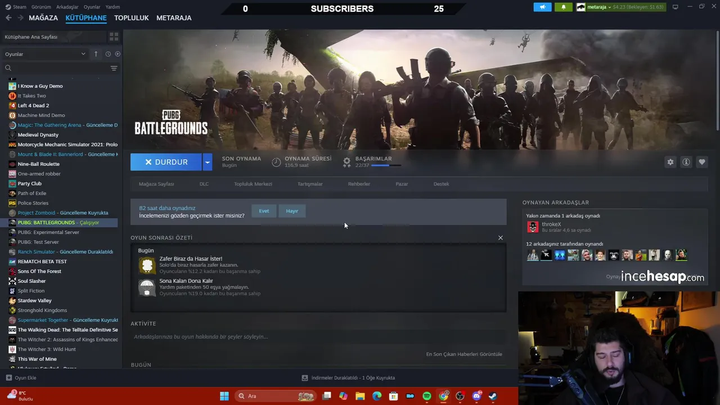Image resolution: width=720 pixels, height=405 pixels.
Task: Open the Topluluk Merkezi link
Action: [253, 184]
